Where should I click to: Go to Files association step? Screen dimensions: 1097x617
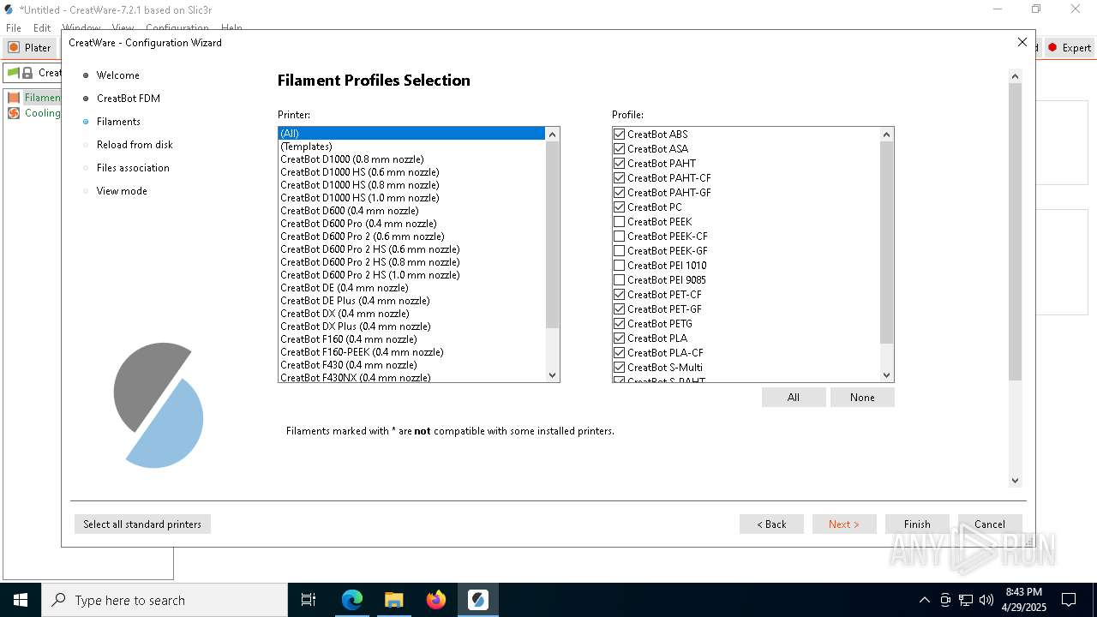point(133,168)
